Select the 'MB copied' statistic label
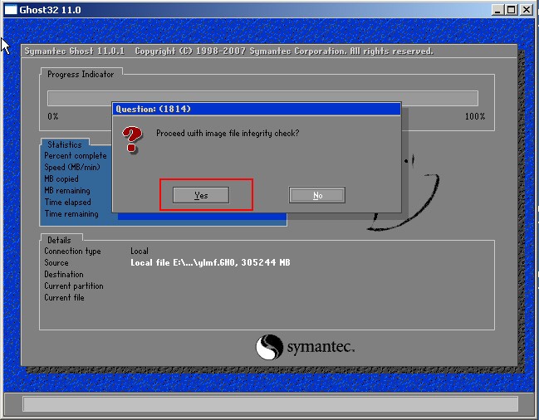The height and width of the screenshot is (420, 539). click(x=61, y=179)
